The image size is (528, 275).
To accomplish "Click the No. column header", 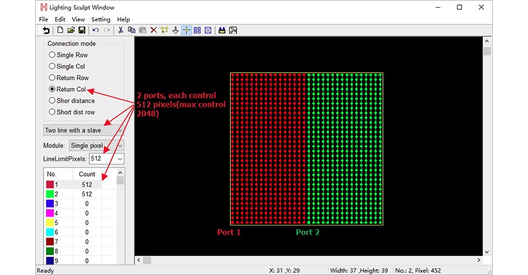I will point(58,174).
